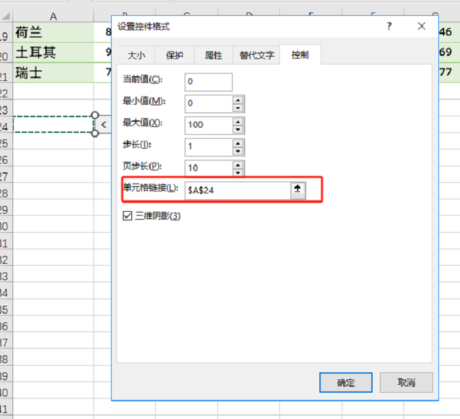Image resolution: width=460 pixels, height=419 pixels.
Task: Select cell containing 土耳其
Action: coord(53,52)
